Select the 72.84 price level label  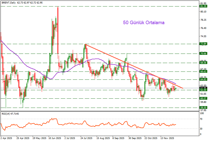(203, 44)
